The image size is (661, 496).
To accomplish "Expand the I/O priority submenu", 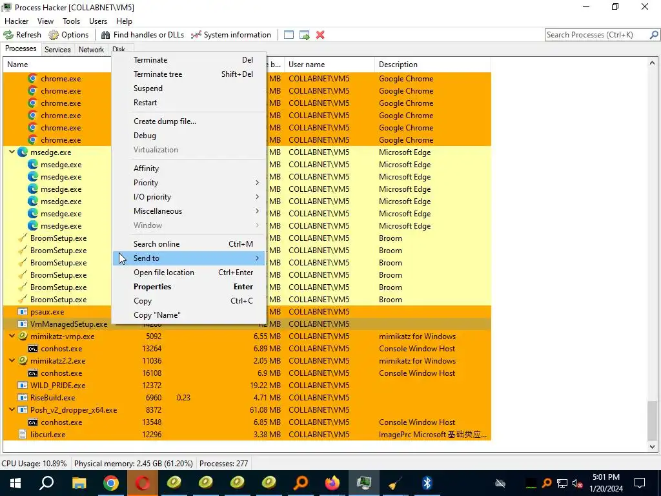I will [x=189, y=197].
